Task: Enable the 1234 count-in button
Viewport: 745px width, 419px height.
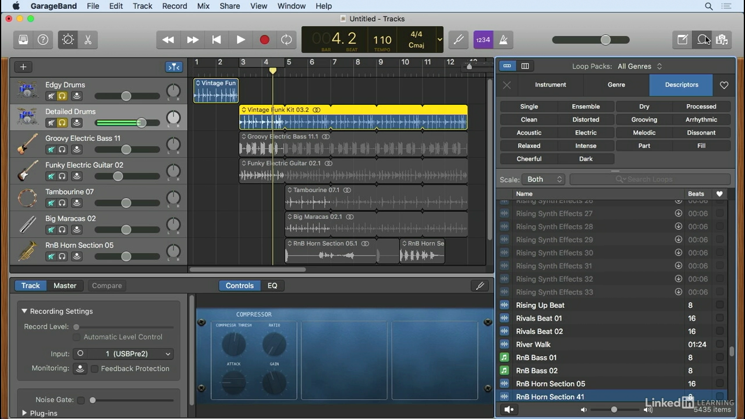Action: [483, 40]
